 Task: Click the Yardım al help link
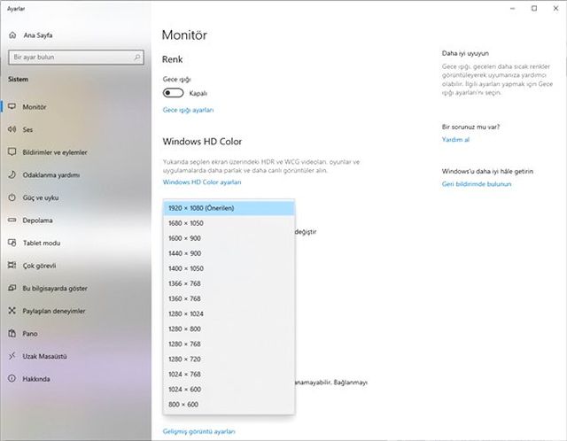[x=455, y=140]
